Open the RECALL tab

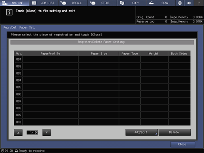coord(73,3)
